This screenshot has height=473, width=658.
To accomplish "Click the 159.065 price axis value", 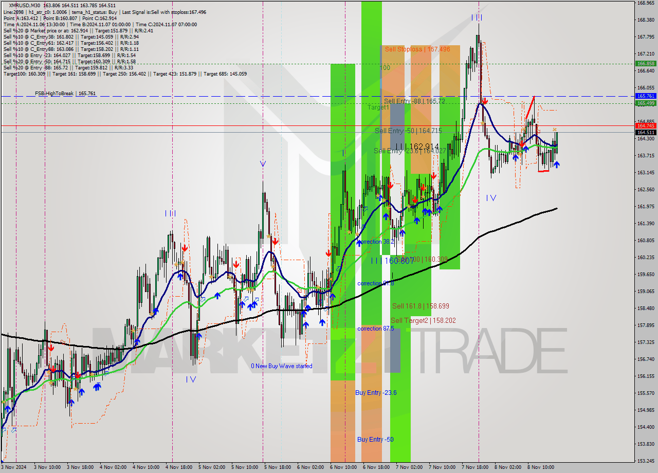I will 646,292.
